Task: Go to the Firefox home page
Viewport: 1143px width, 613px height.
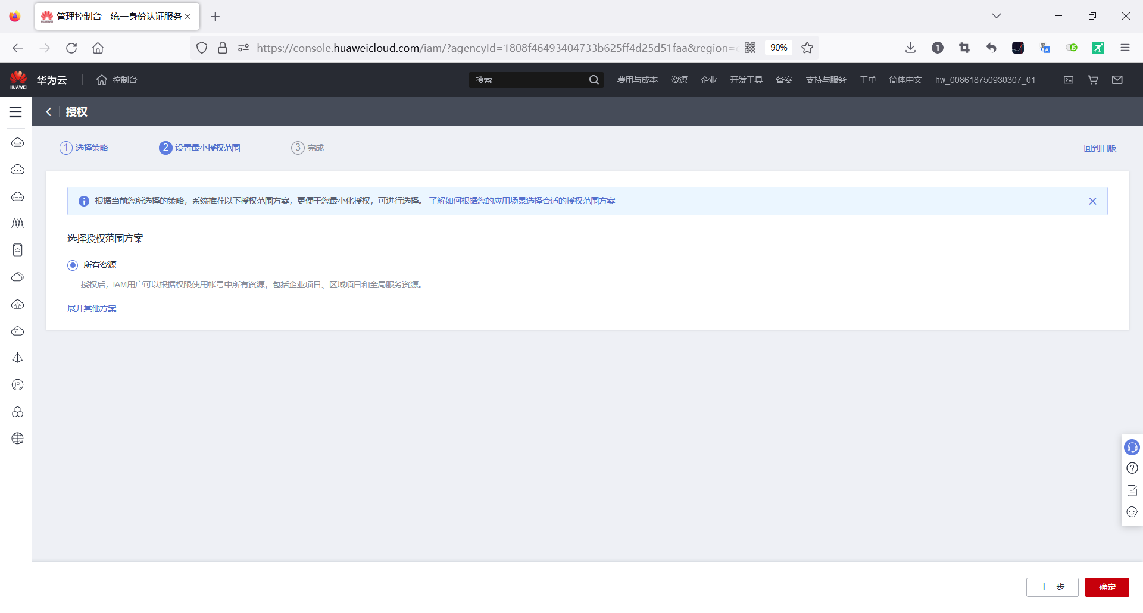Action: pos(98,48)
